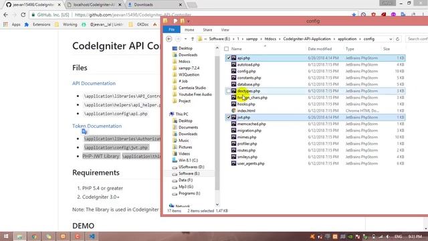Select the routes.php file

[246, 150]
